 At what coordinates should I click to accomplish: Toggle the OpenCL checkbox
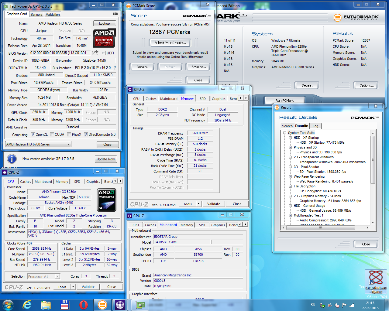(33, 135)
